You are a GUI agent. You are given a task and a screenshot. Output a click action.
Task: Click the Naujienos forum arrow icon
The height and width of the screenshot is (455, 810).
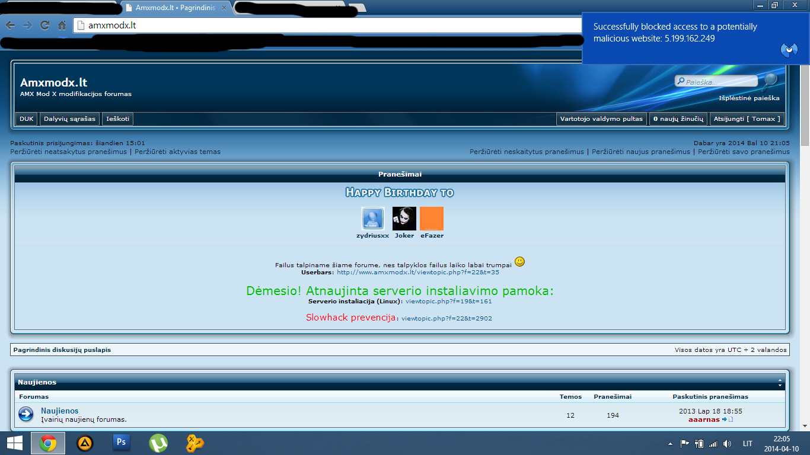point(26,414)
